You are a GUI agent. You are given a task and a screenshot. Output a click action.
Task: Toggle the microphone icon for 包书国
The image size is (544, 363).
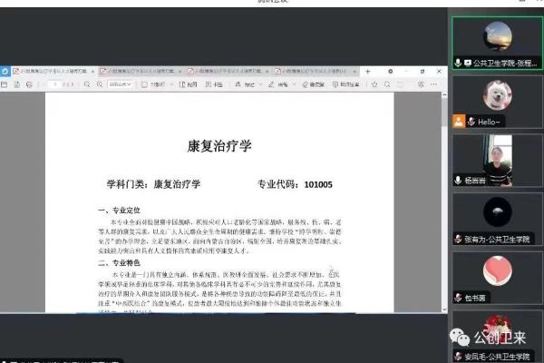(459, 297)
